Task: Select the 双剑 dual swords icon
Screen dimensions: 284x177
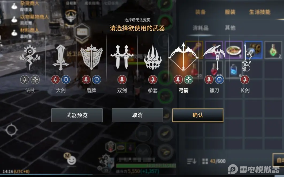Action: click(122, 57)
